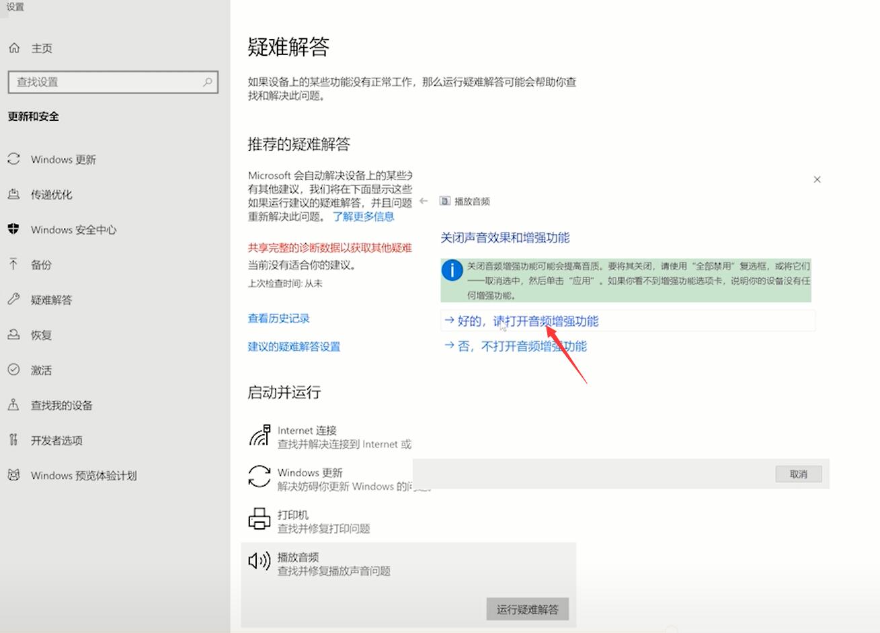
Task: Click the 推荐的疑难解答 heading
Action: pyautogui.click(x=299, y=144)
